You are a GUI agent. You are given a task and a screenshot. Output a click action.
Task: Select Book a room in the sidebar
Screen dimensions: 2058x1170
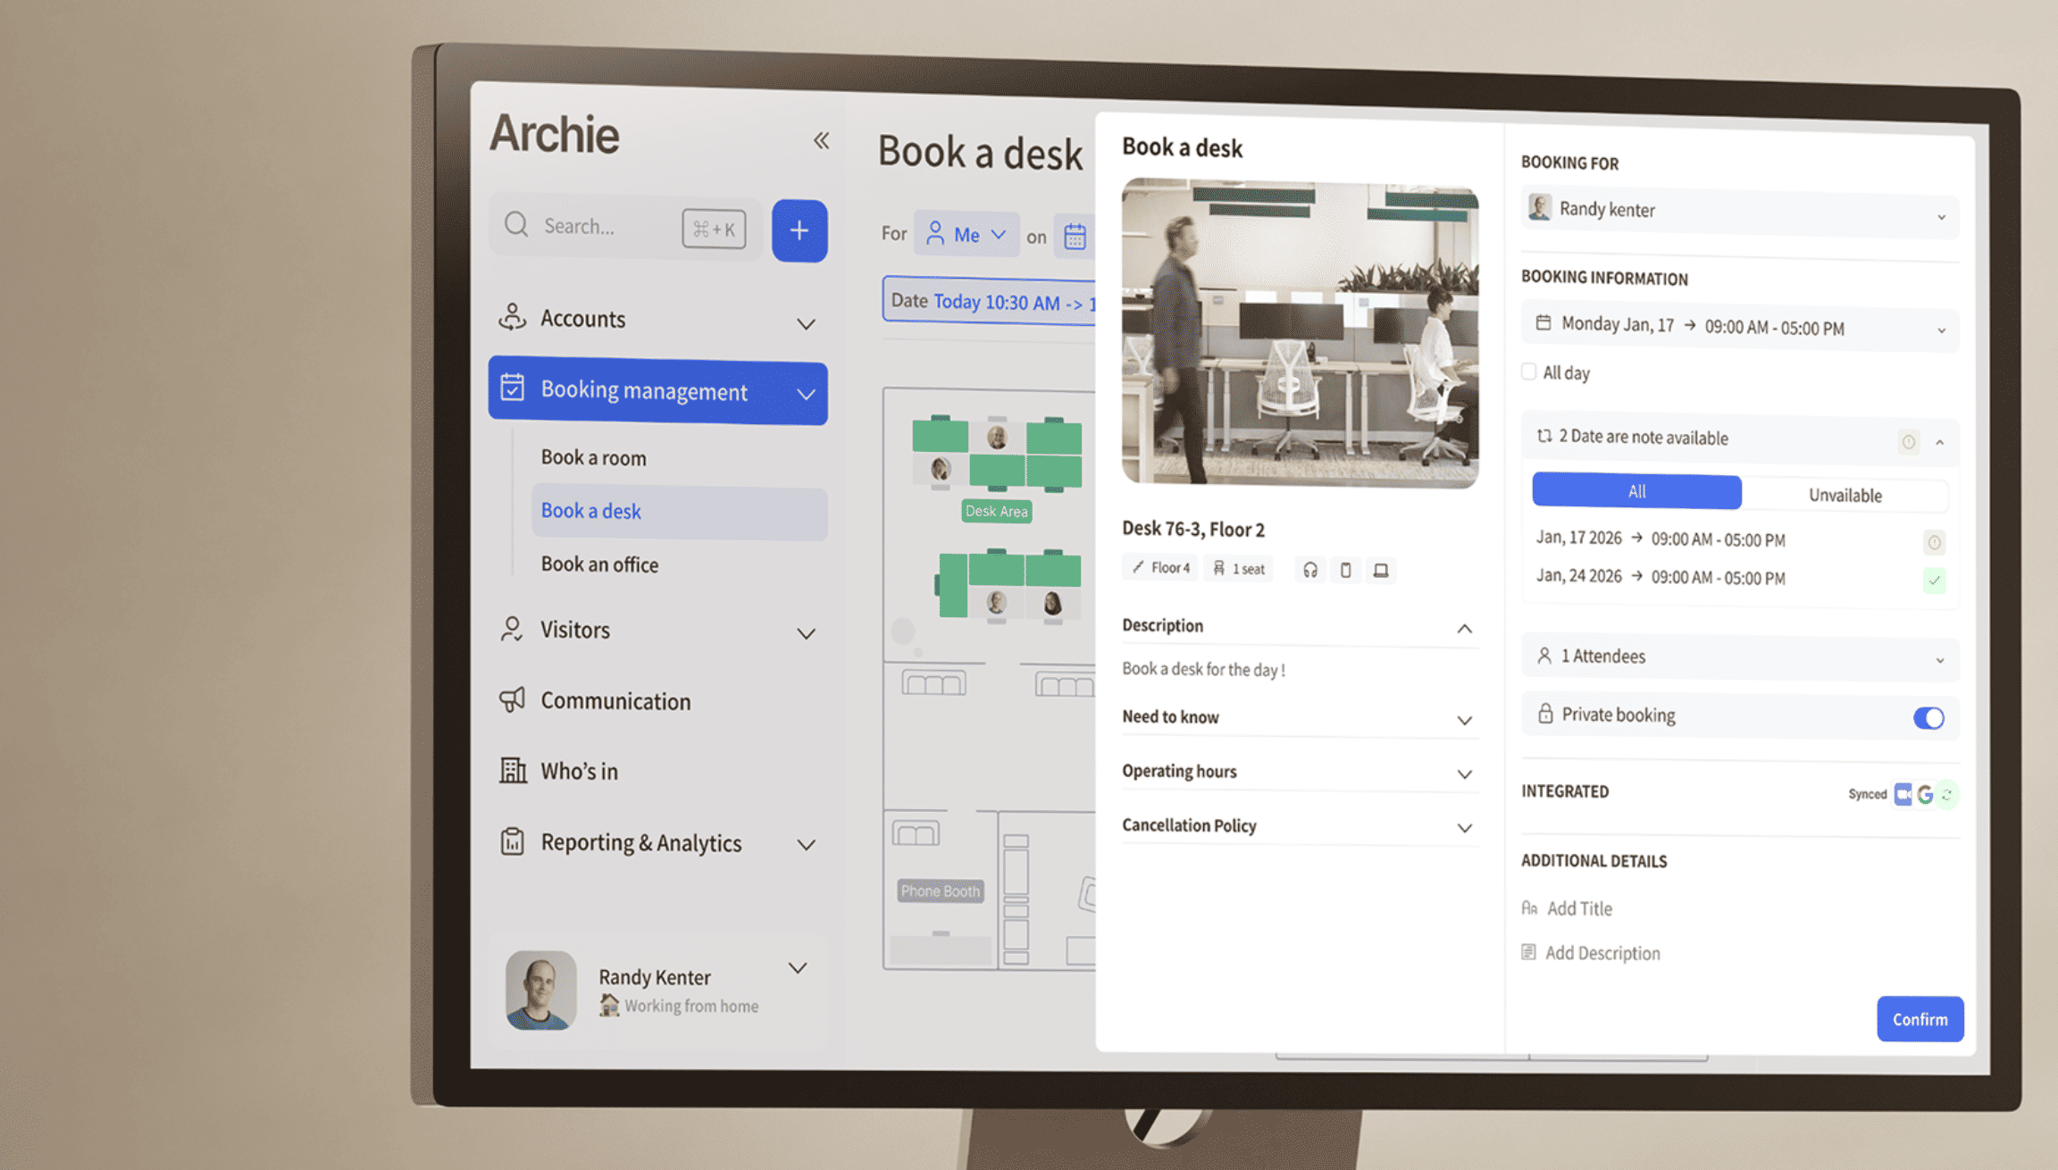pyautogui.click(x=593, y=457)
